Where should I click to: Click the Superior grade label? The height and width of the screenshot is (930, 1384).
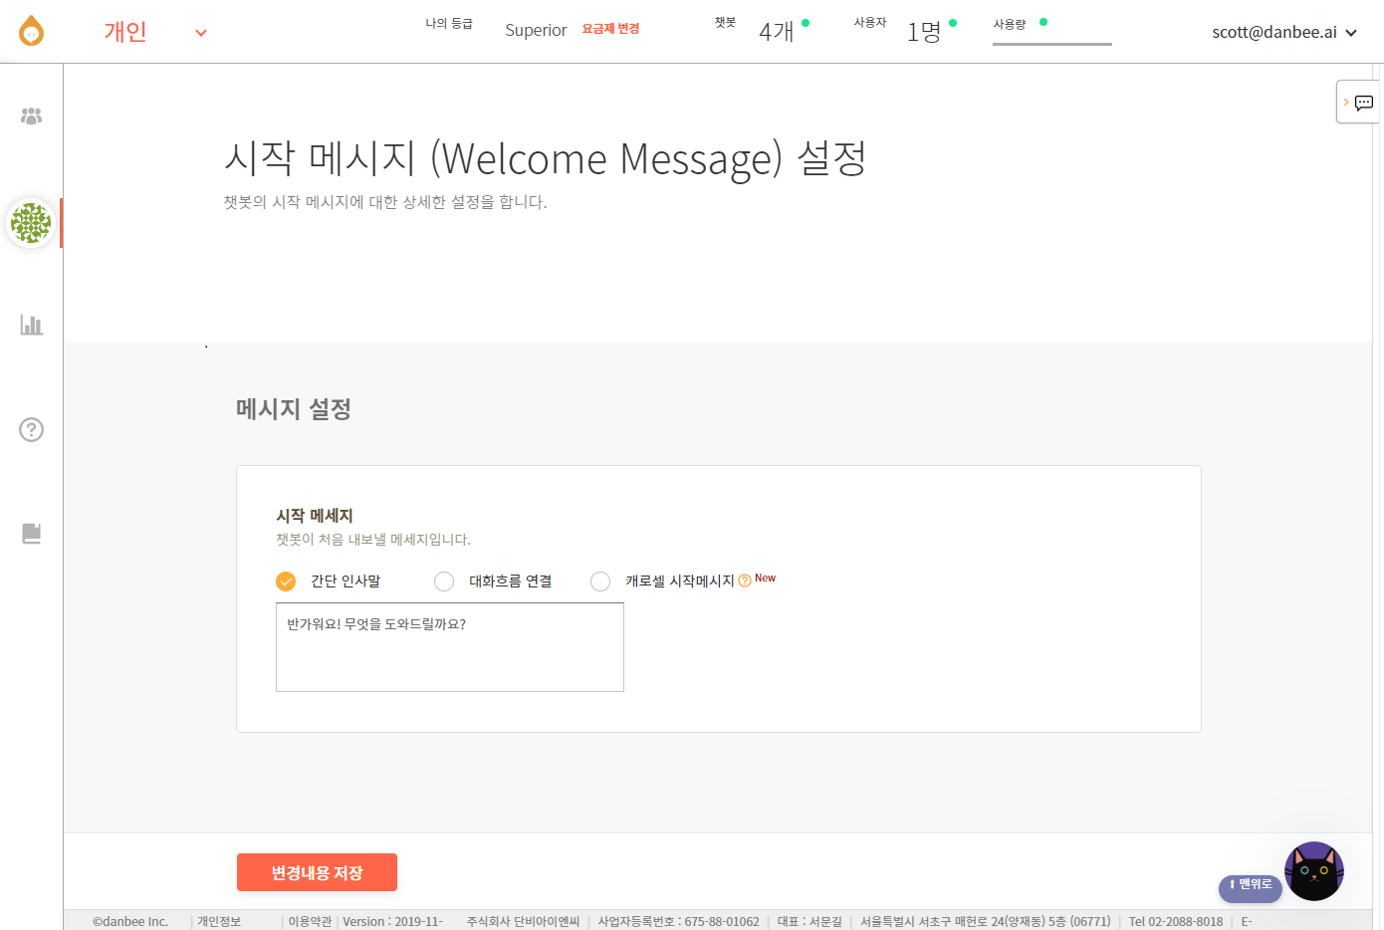click(x=536, y=30)
